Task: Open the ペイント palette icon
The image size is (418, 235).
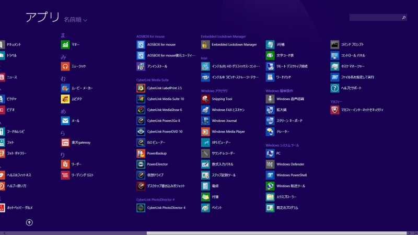Action: click(x=205, y=207)
